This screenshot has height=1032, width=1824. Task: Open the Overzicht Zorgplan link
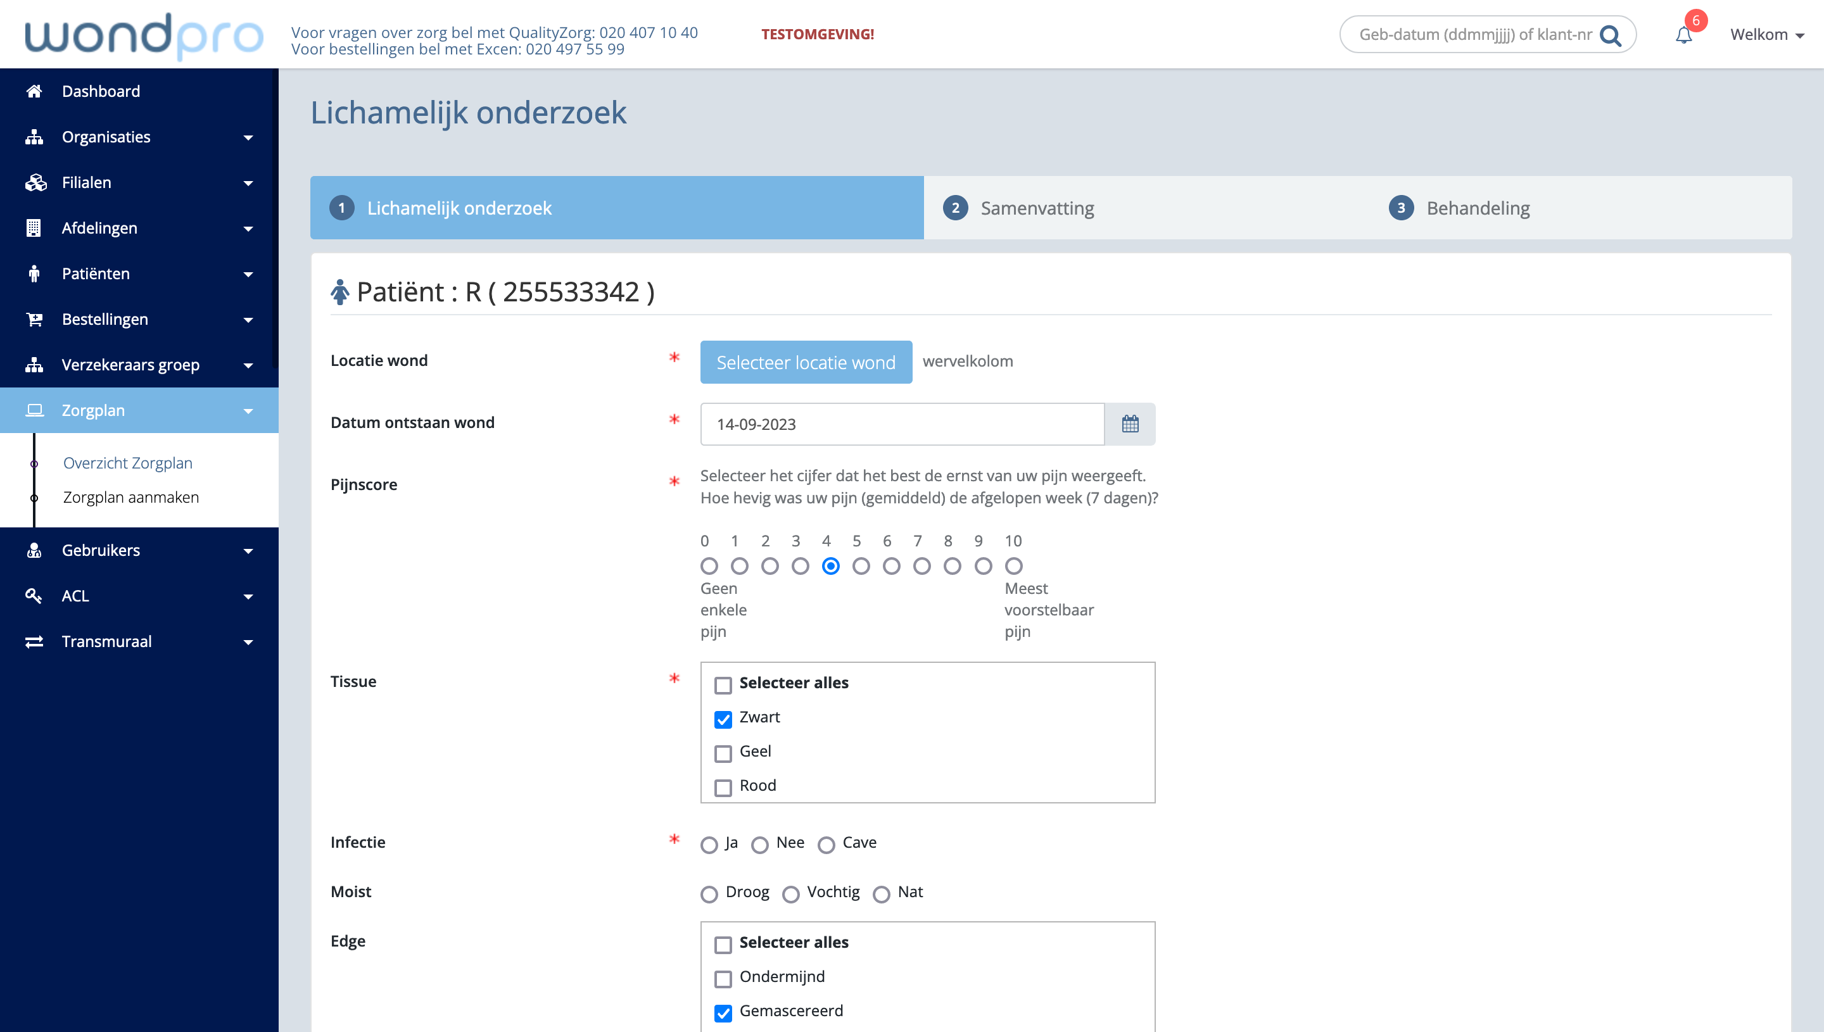click(x=127, y=462)
